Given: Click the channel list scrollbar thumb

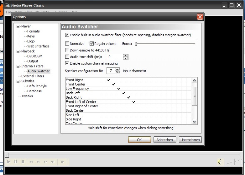Looking at the screenshot, I should point(194,96).
